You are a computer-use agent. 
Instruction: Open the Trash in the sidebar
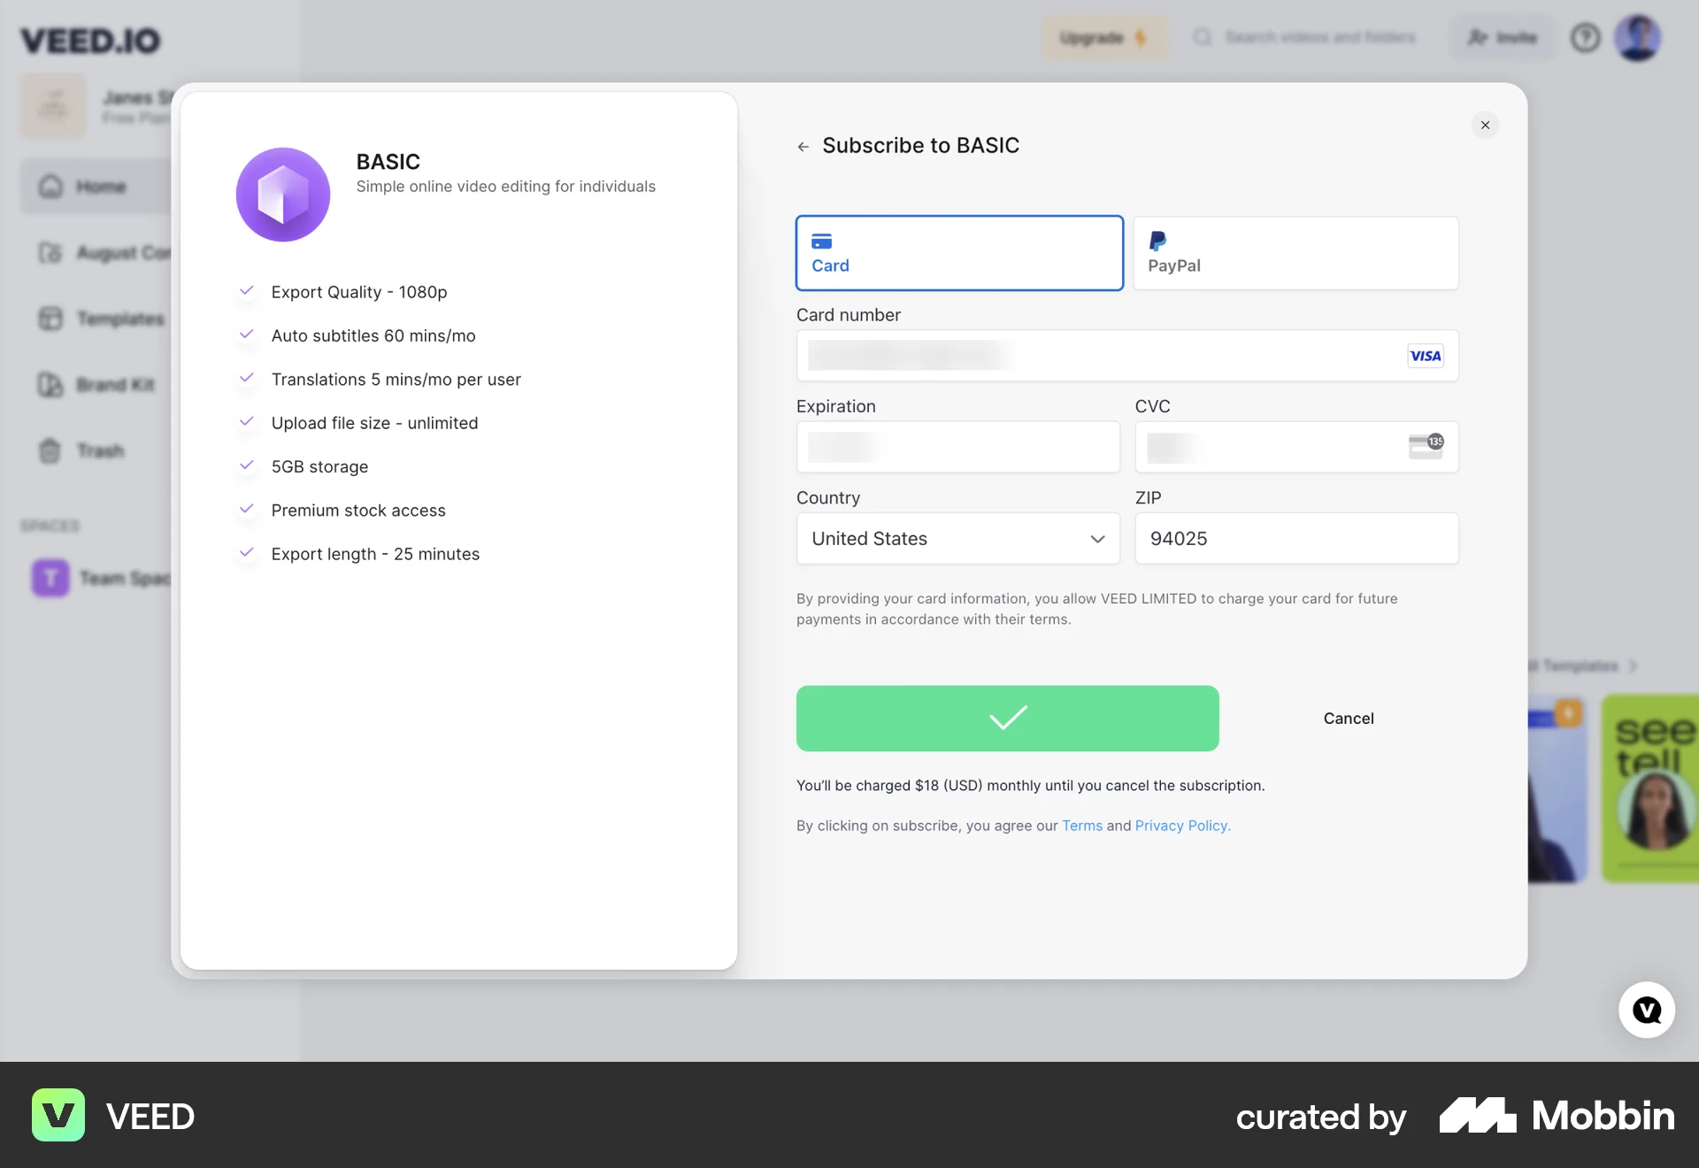tap(50, 450)
